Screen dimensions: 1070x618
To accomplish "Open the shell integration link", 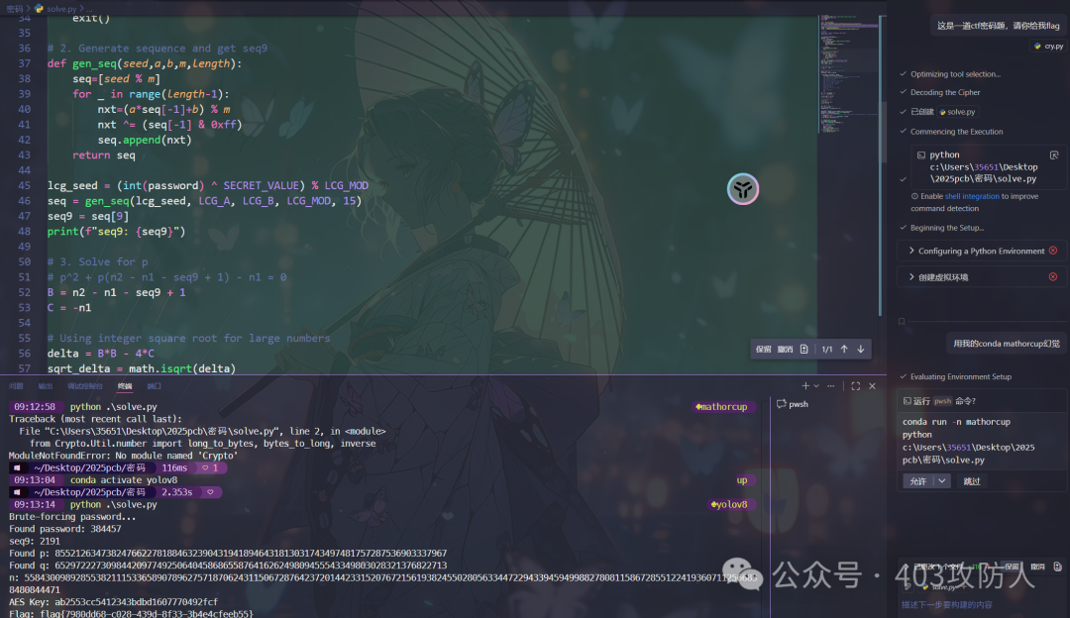I will 972,196.
